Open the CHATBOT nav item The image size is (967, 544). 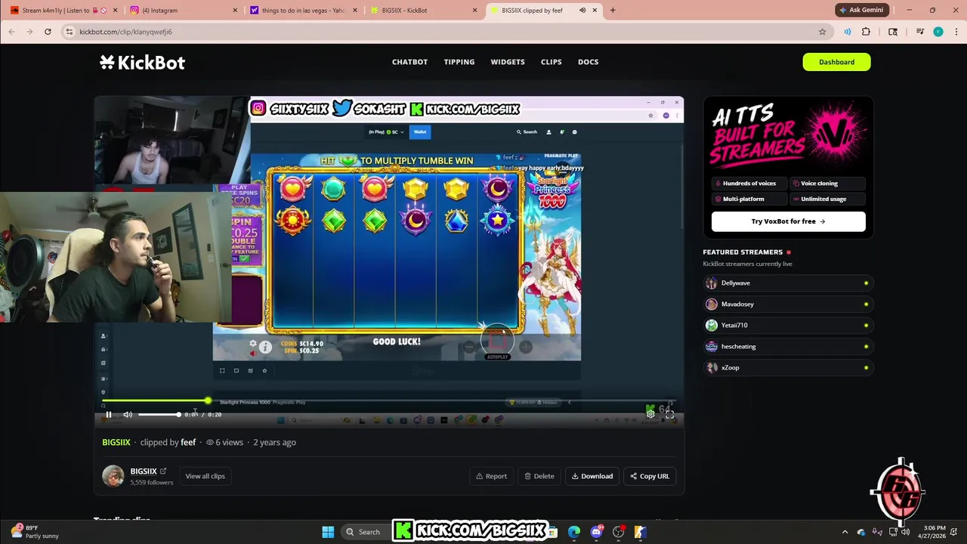pos(409,62)
